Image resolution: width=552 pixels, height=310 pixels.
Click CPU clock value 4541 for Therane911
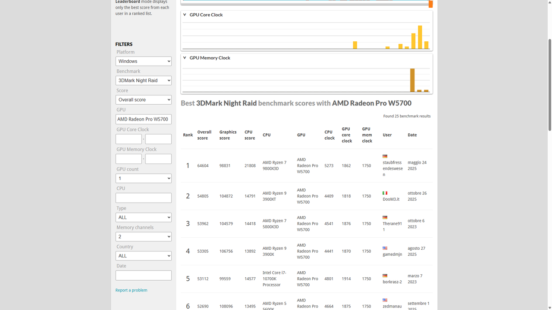point(329,224)
